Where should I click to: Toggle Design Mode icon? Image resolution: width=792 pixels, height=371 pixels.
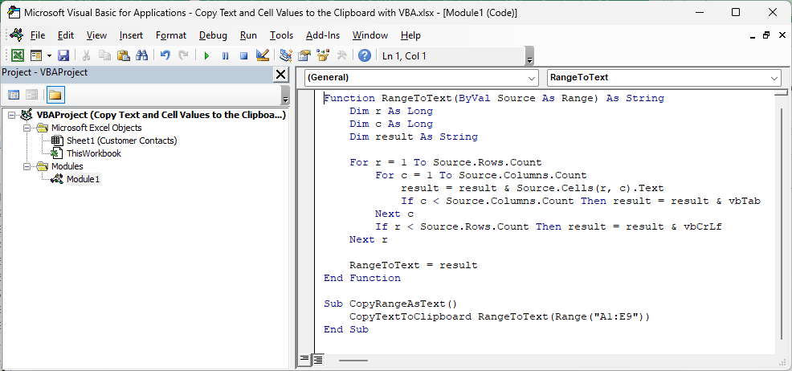click(x=262, y=55)
